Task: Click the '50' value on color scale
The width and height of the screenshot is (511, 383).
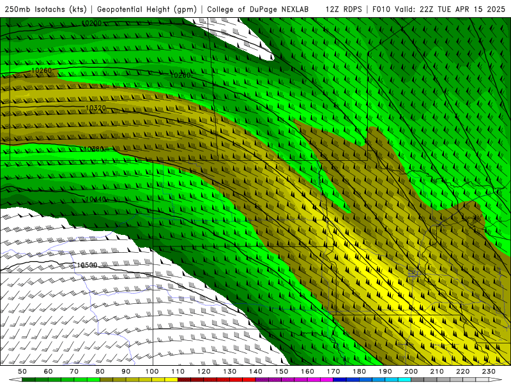Action: tap(22, 372)
